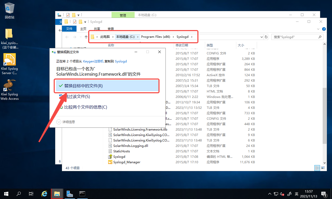Click the StaticHosts text document icon
The image size is (332, 199).
tap(110, 151)
